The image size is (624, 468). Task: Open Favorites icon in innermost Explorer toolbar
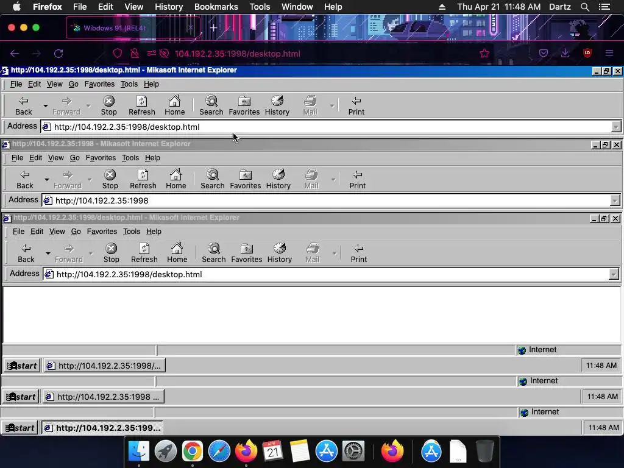[246, 253]
